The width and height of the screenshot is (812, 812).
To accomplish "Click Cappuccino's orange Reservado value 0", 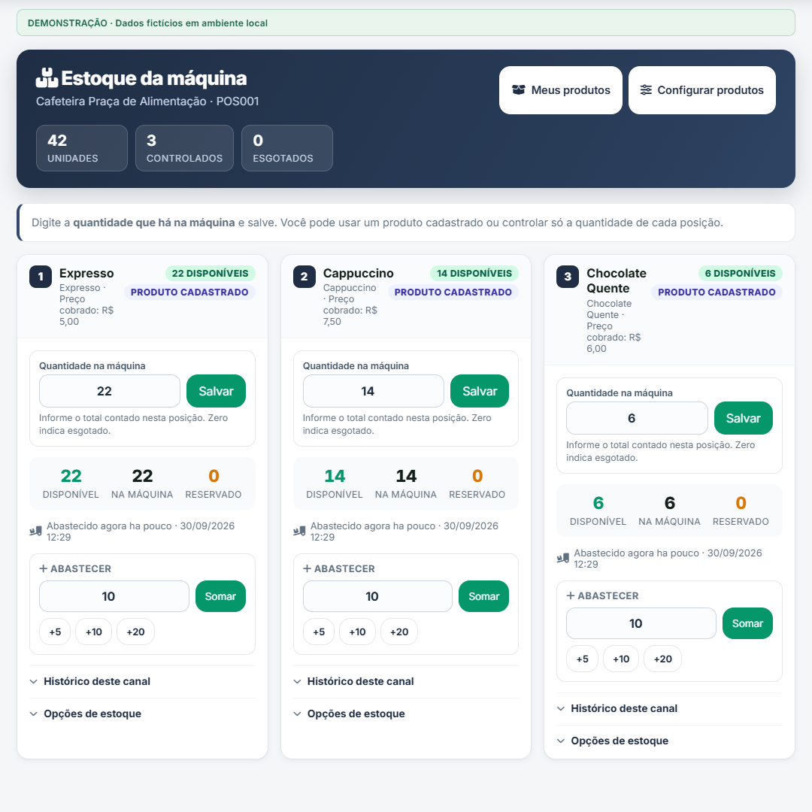I will click(477, 476).
